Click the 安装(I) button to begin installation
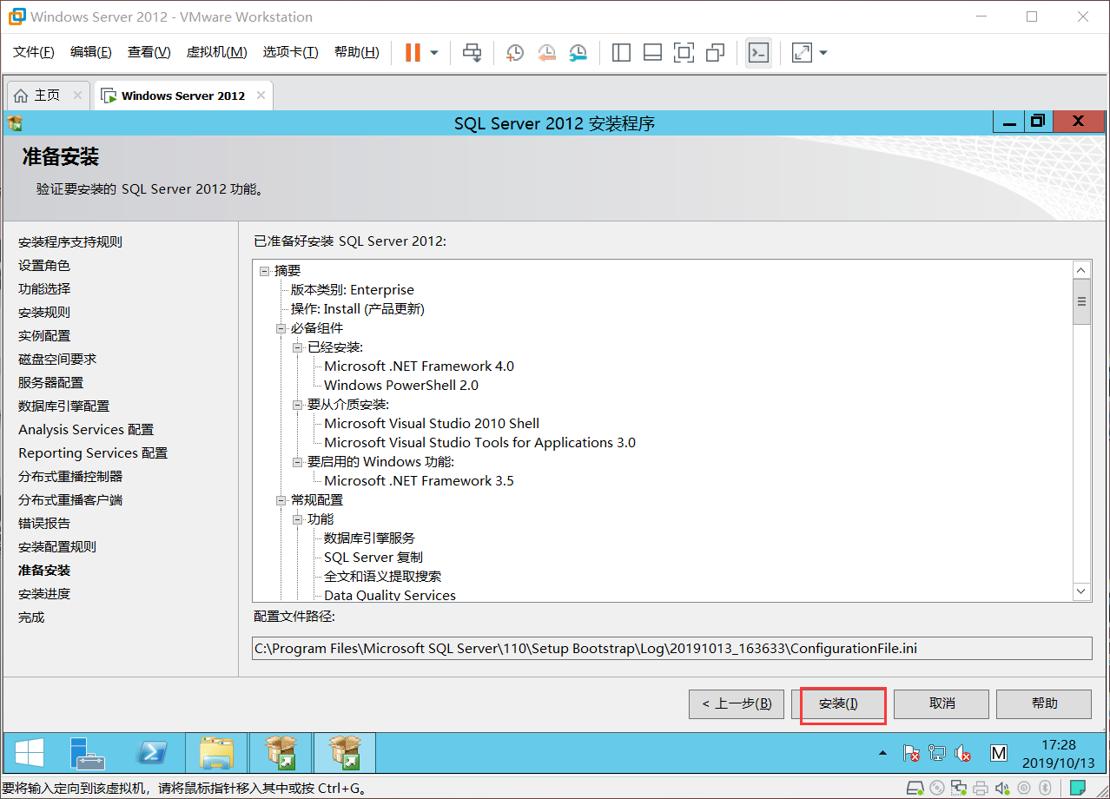This screenshot has height=799, width=1110. click(840, 704)
